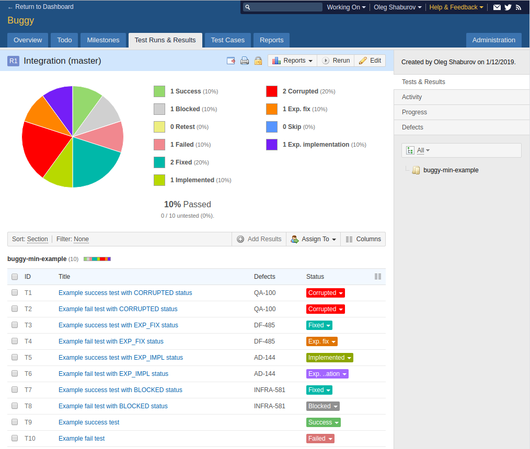Image resolution: width=530 pixels, height=449 pixels.
Task: Click the padlock close-run icon
Action: pyautogui.click(x=258, y=61)
